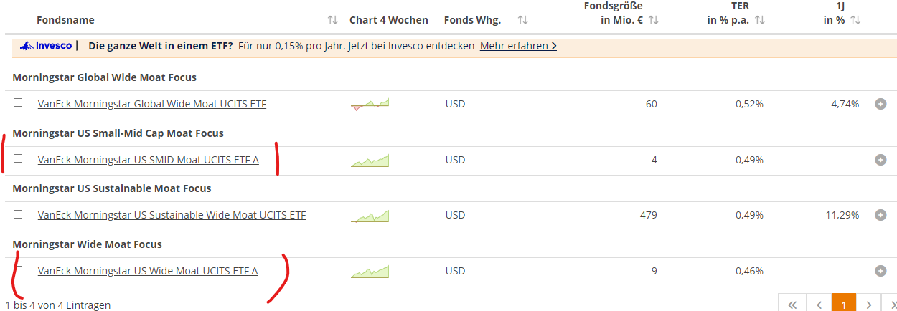This screenshot has width=897, height=311.
Task: Open Invesco 'Mehr erfahren' link
Action: [x=518, y=46]
